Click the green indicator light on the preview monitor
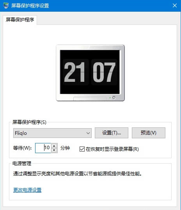 (110, 98)
